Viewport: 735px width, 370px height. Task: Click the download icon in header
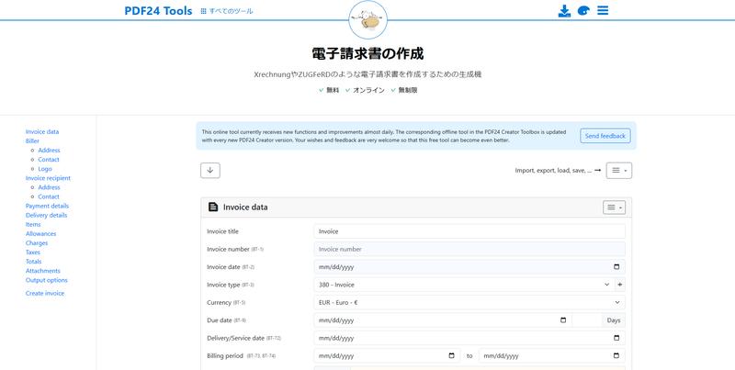564,11
